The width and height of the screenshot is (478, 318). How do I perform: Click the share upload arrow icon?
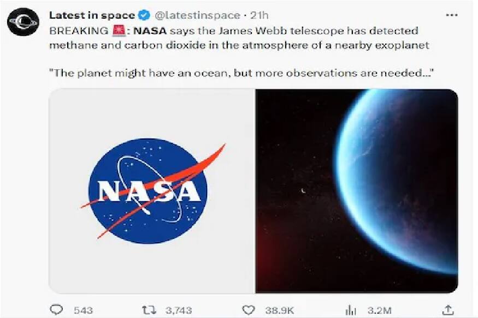tap(448, 309)
